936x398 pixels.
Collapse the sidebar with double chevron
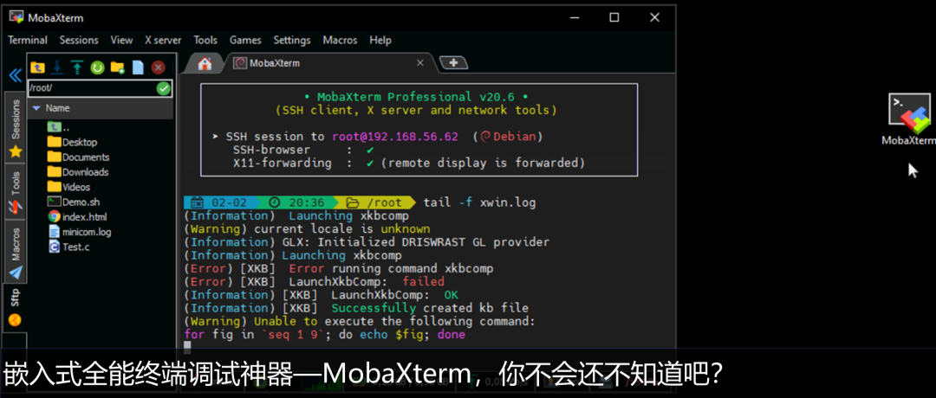pos(15,75)
